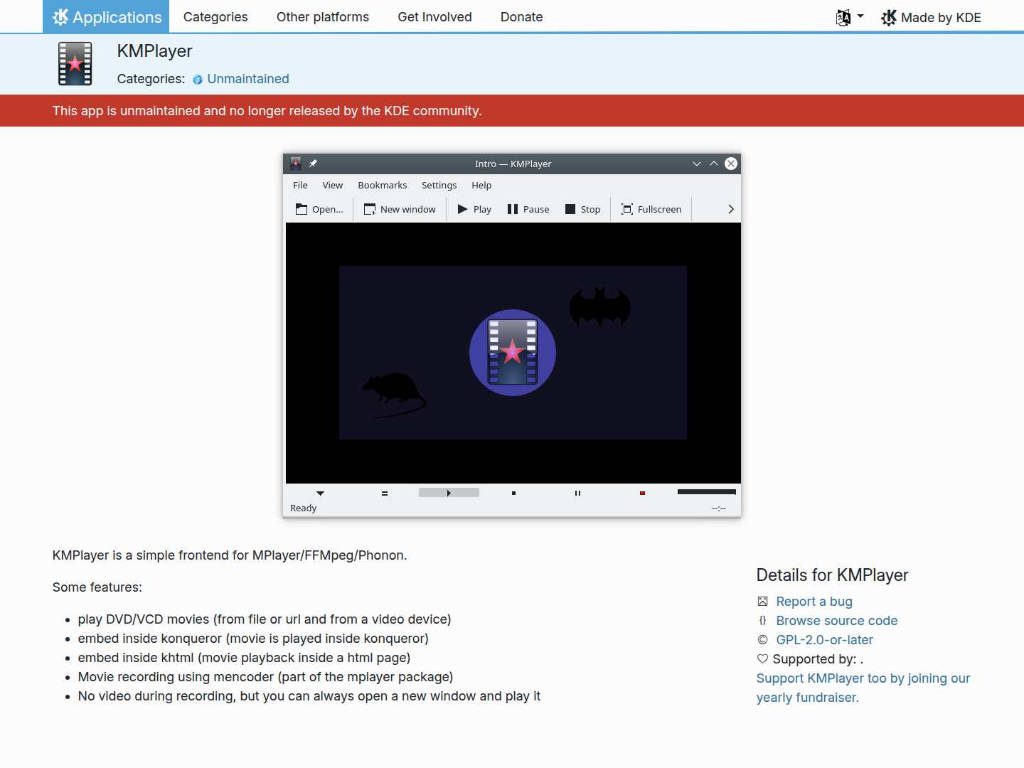The image size is (1024, 768).
Task: Click the Made by KDE logo link
Action: click(930, 17)
